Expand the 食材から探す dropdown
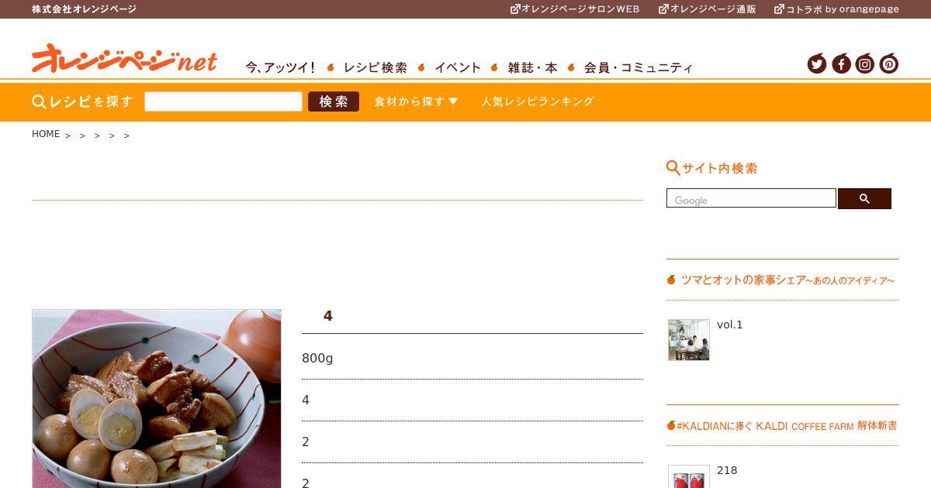931x488 pixels. 416,101
